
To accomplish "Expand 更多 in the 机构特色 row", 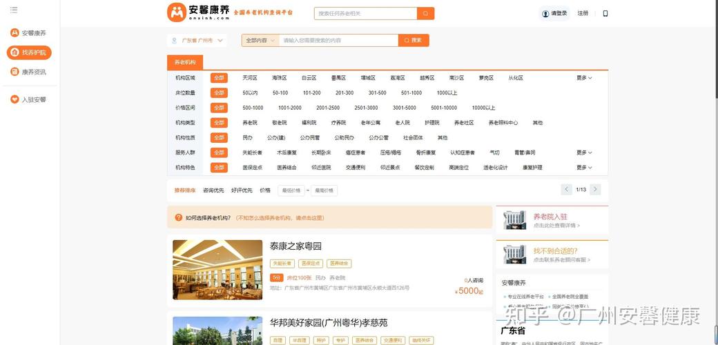I will 584,168.
